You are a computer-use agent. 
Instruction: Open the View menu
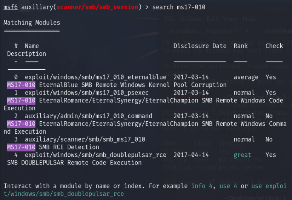(x=230, y=19)
